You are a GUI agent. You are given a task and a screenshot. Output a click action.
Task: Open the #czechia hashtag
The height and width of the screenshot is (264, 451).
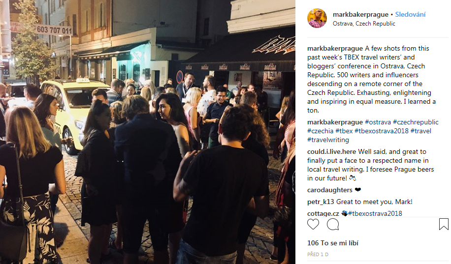click(x=320, y=131)
